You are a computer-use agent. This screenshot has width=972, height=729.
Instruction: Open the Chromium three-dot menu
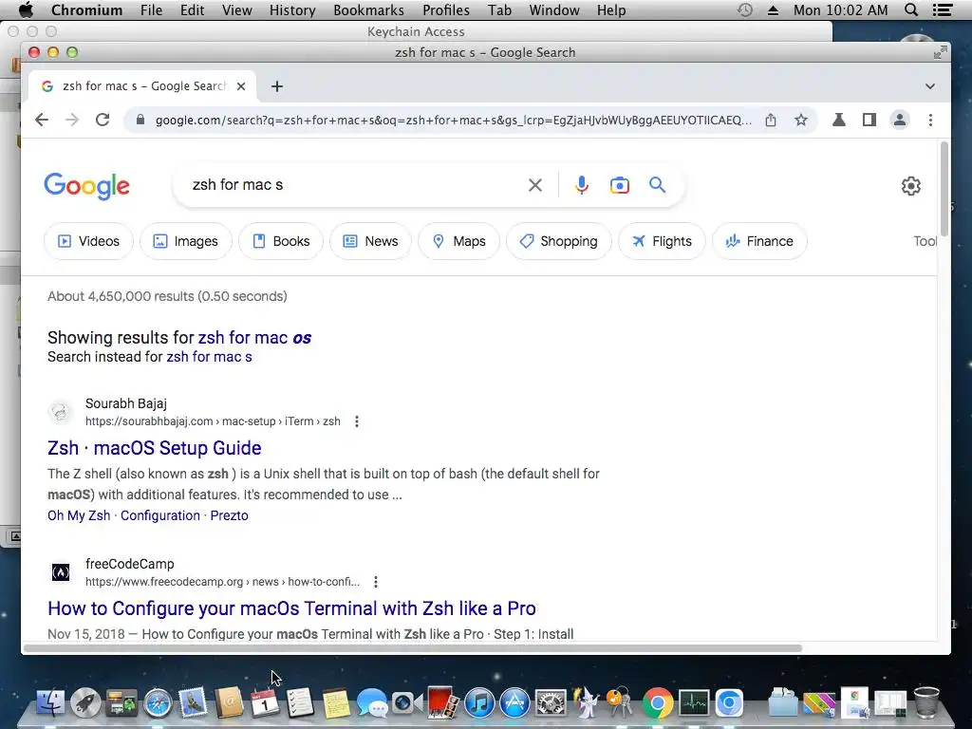click(930, 120)
